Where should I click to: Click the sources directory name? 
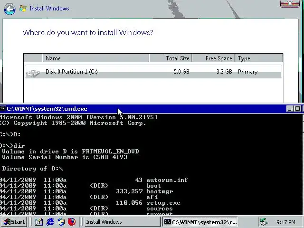[x=160, y=209]
